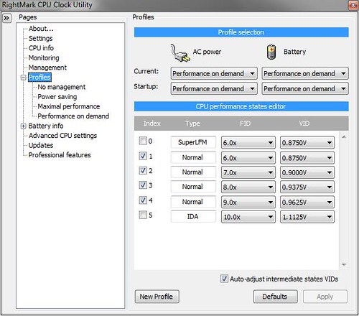The height and width of the screenshot is (316, 359).
Task: Open VID dropdown showing 0.9625V
Action: [x=307, y=203]
